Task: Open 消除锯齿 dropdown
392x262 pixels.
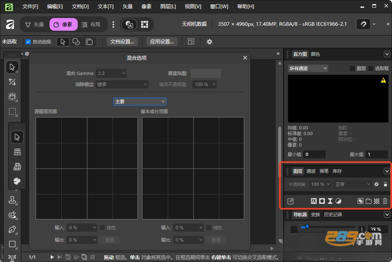Action: [x=122, y=84]
